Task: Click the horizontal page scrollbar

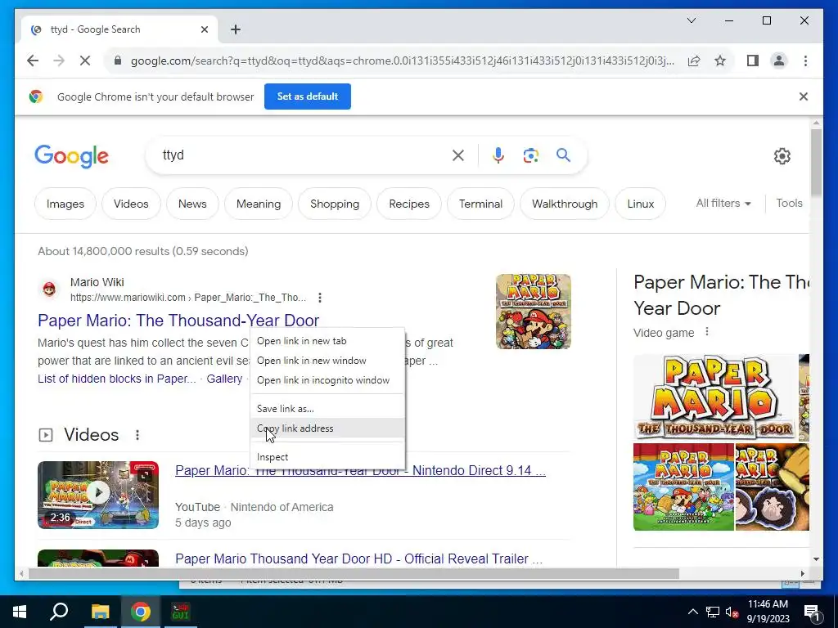Action: pos(354,573)
